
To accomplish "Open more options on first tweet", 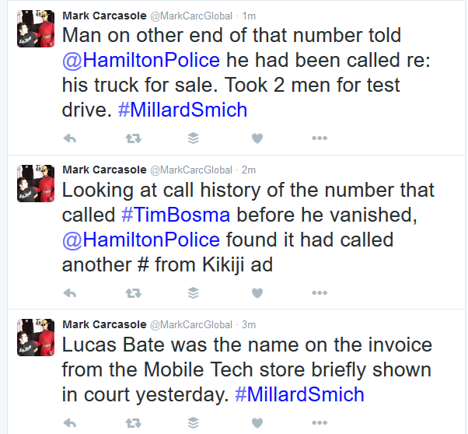I will (x=320, y=138).
